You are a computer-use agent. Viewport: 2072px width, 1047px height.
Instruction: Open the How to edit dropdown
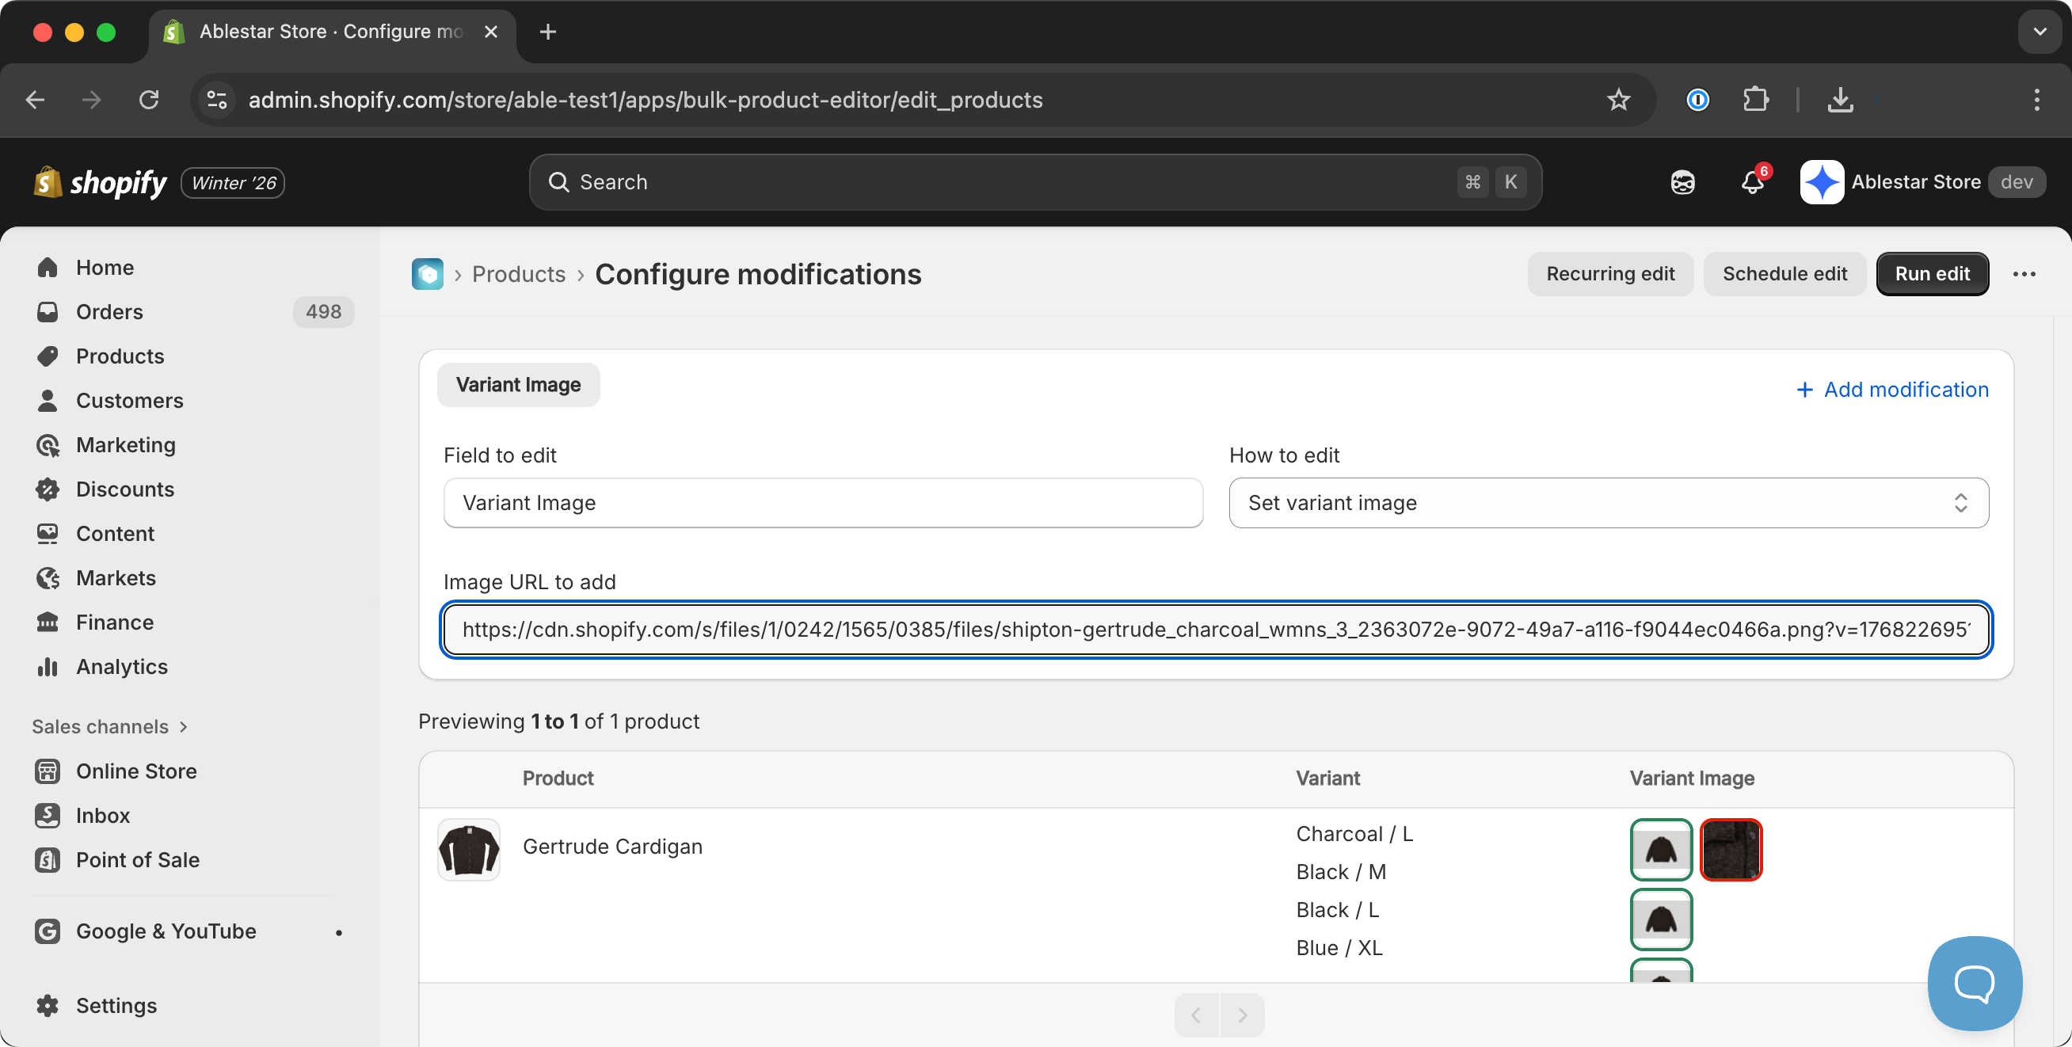pyautogui.click(x=1608, y=503)
